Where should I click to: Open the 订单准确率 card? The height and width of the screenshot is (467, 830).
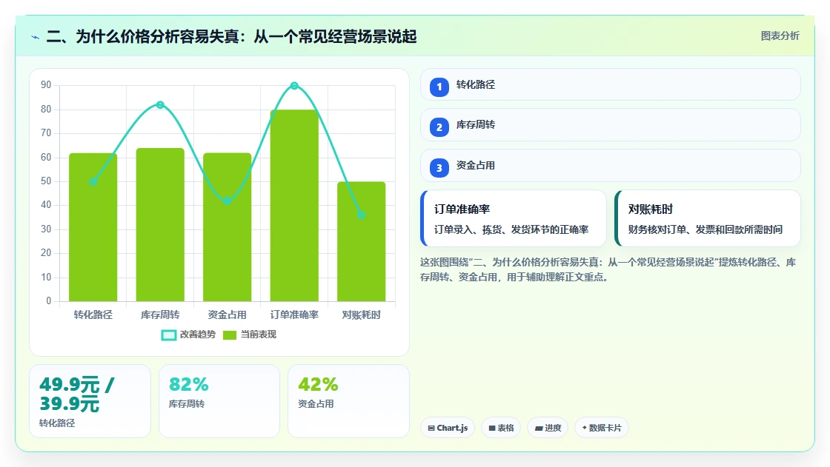514,218
